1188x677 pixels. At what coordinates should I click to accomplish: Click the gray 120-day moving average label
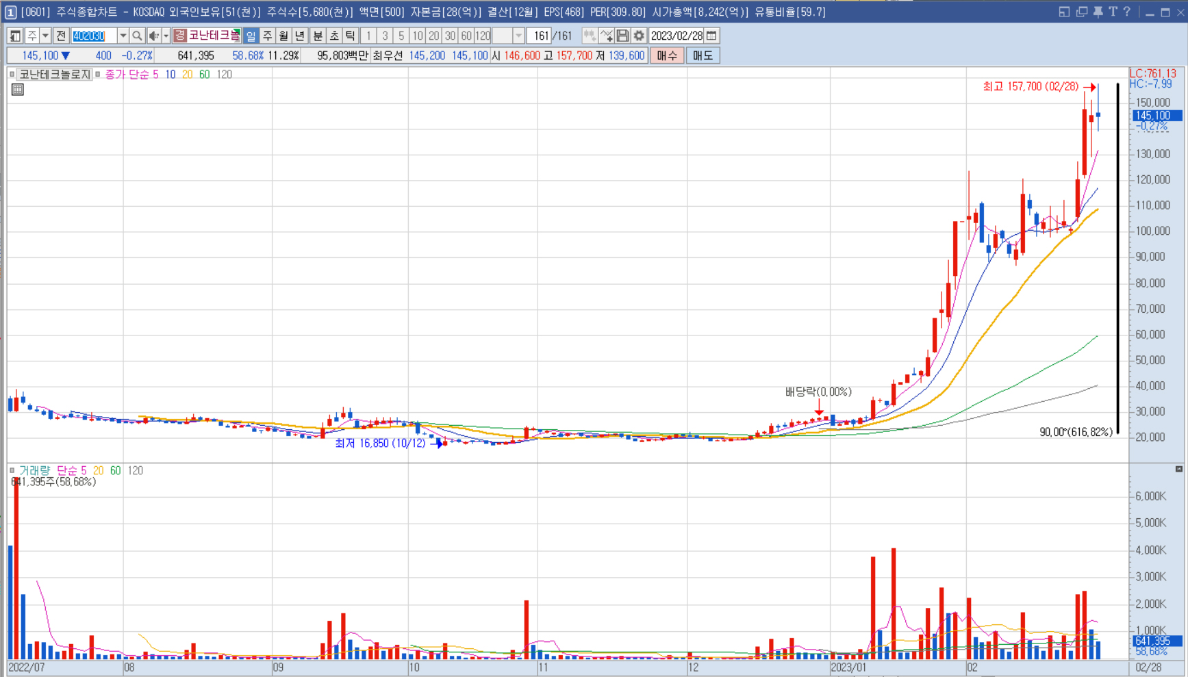point(224,74)
